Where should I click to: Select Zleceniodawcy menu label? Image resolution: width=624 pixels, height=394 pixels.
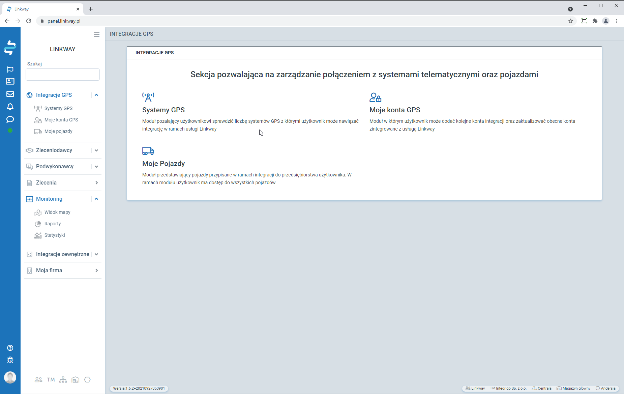(x=54, y=150)
